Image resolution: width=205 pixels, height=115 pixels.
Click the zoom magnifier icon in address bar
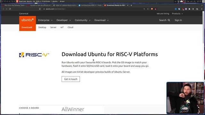click(144, 9)
